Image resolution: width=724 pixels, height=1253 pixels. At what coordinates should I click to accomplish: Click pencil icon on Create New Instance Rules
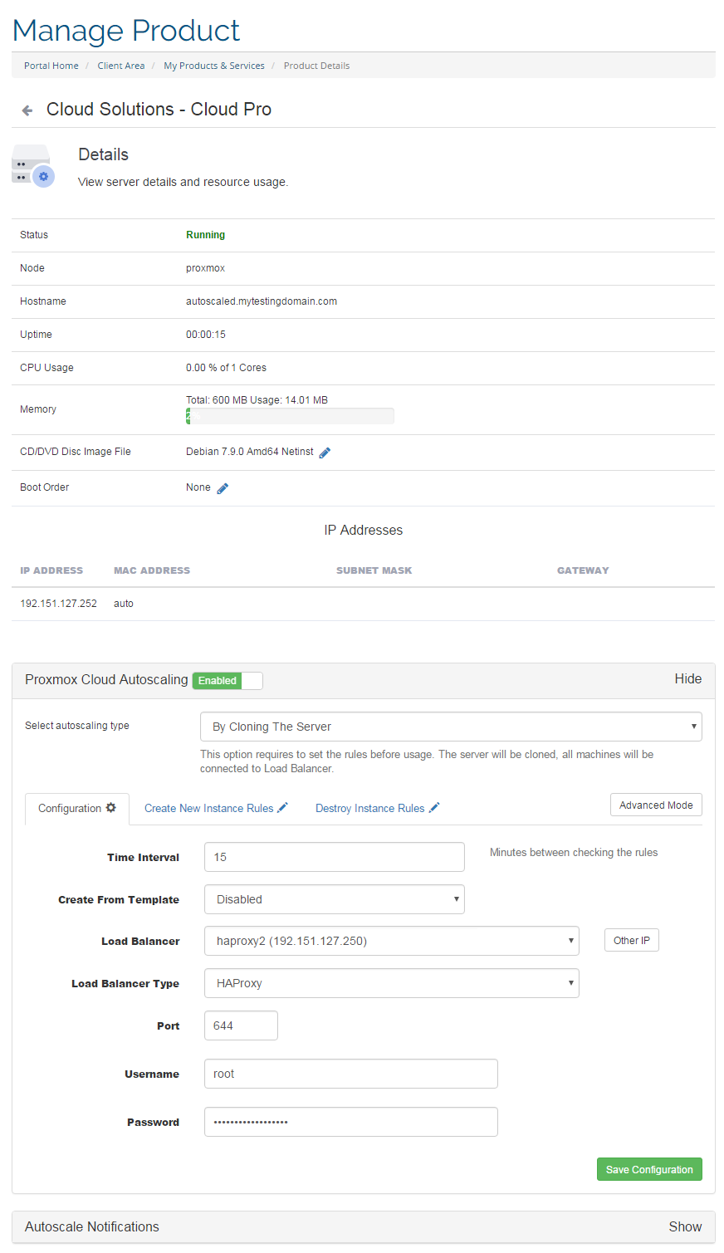tap(283, 807)
